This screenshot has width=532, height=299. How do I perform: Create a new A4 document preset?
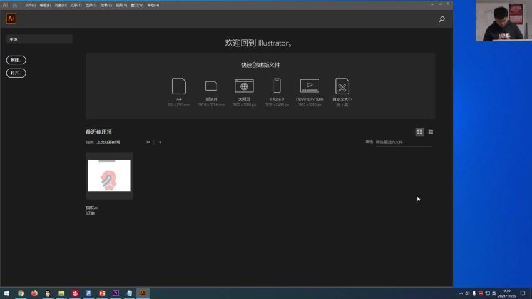coord(179,92)
